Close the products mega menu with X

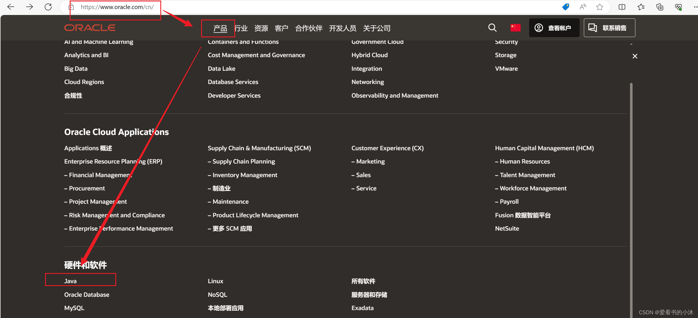coord(635,56)
